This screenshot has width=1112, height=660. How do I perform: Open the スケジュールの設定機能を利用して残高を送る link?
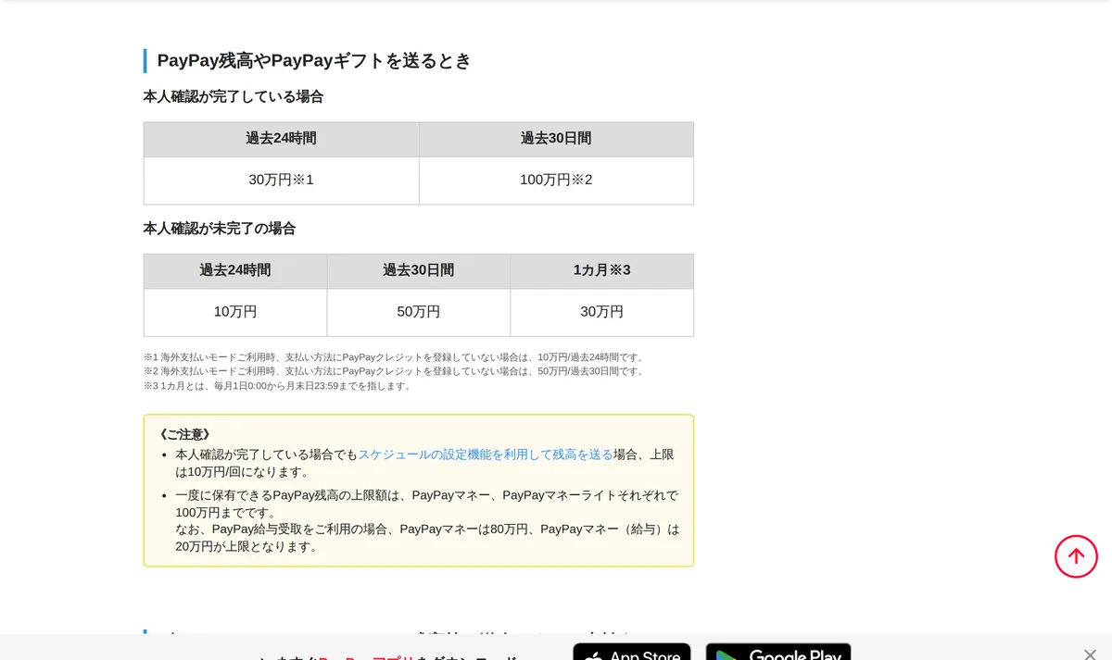point(486,455)
